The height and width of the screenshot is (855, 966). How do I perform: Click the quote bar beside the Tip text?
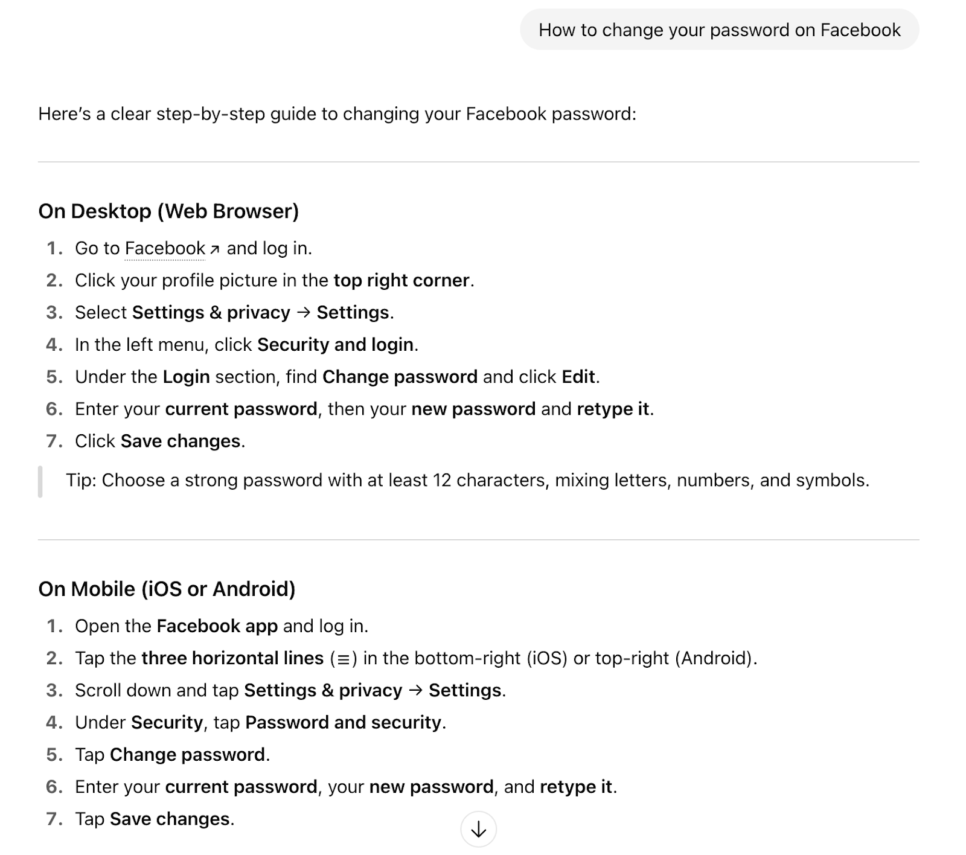click(40, 481)
